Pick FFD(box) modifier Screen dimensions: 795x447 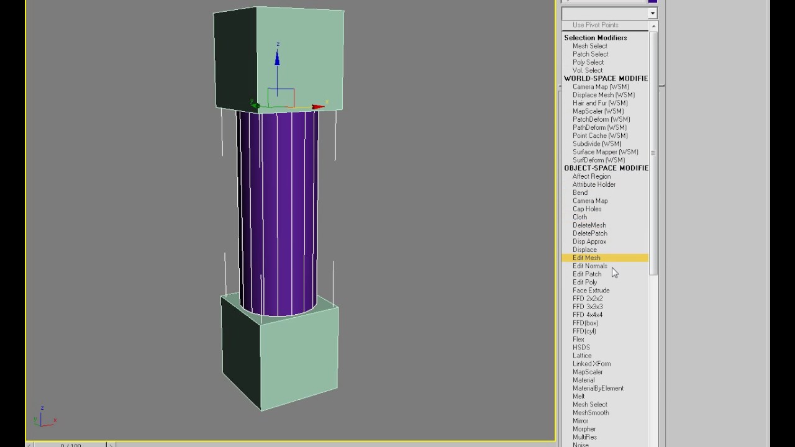pos(585,323)
